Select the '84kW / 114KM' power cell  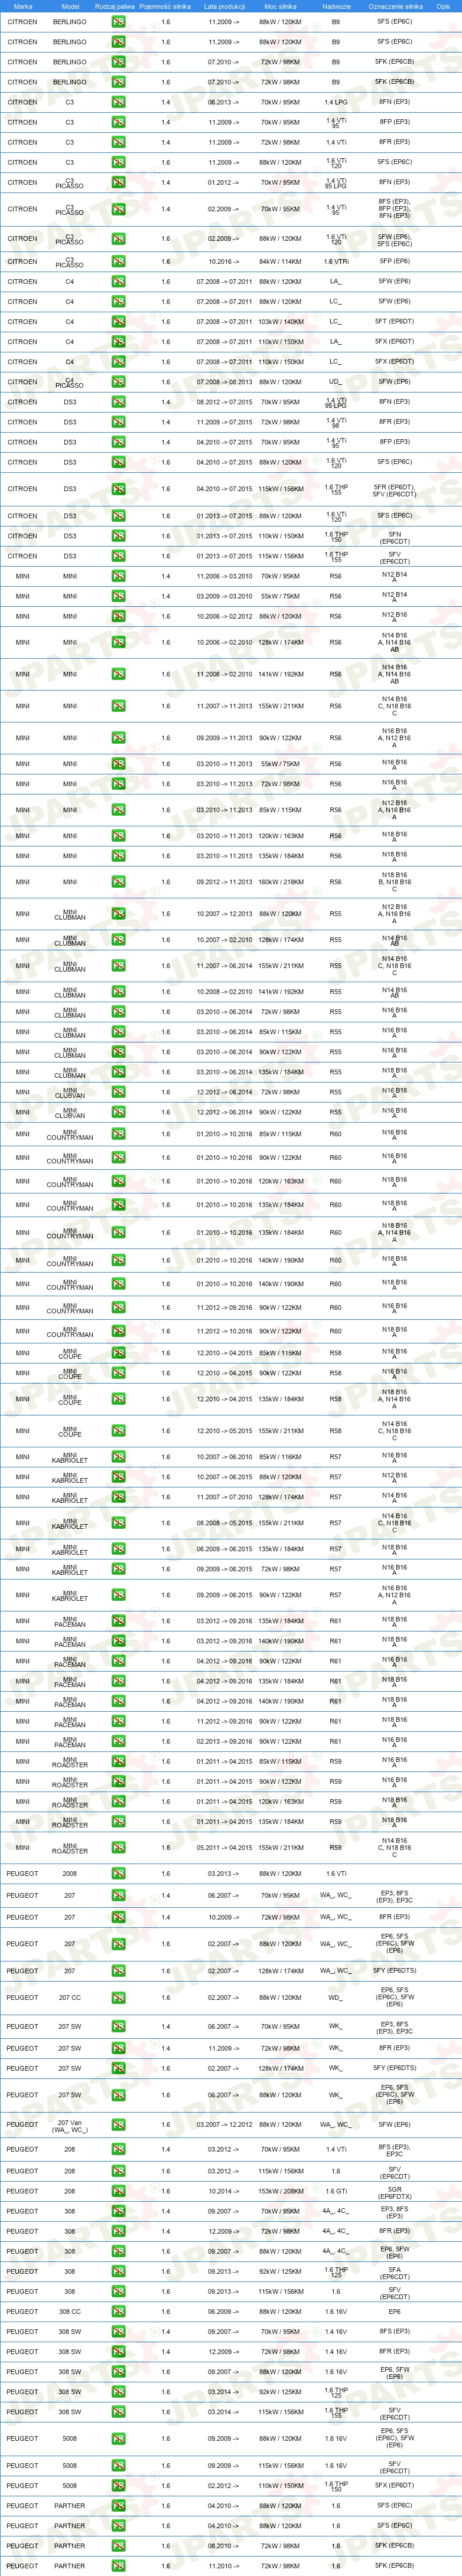(280, 262)
